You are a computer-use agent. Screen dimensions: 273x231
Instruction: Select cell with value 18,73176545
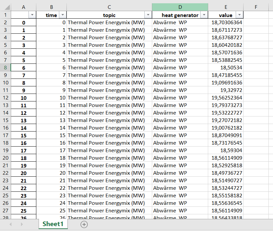226,143
